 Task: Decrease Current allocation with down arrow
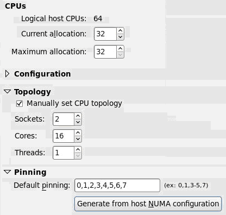tap(120, 37)
